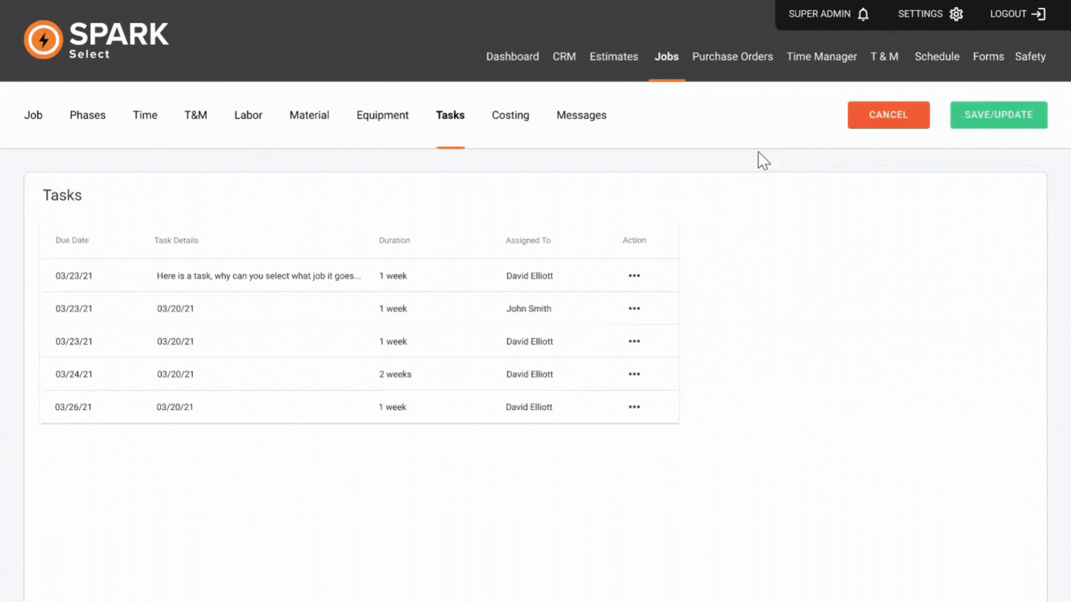The image size is (1071, 602).
Task: Open action dots for John Smith task
Action: coord(634,308)
